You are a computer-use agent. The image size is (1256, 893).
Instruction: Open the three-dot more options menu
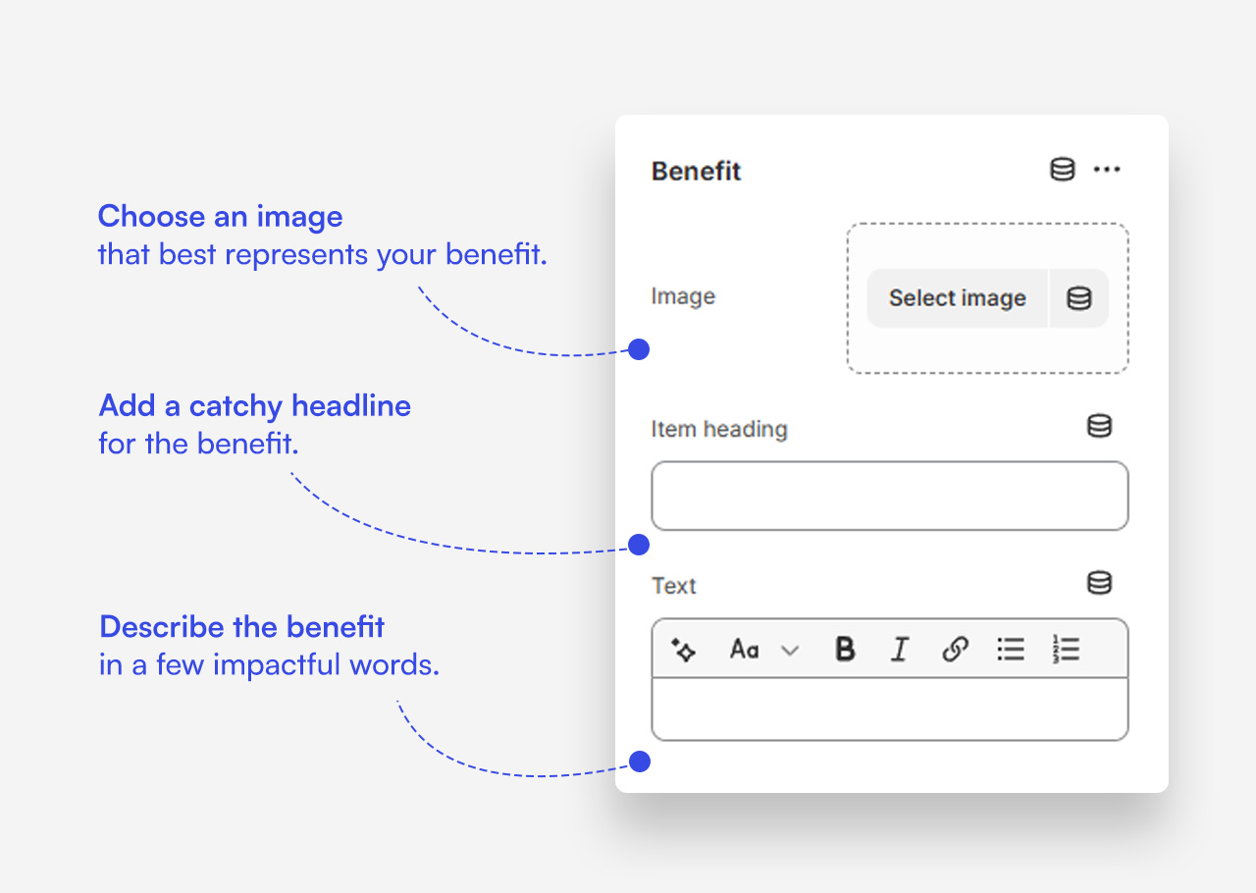coord(1107,170)
